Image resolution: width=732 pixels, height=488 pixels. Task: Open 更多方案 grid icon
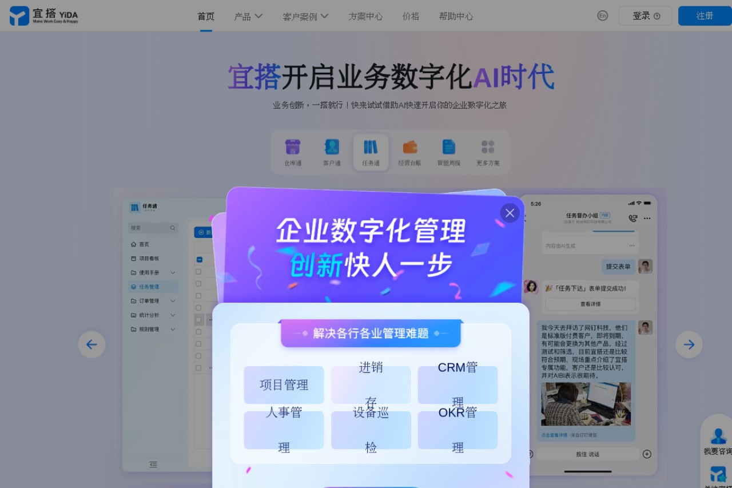pos(488,152)
